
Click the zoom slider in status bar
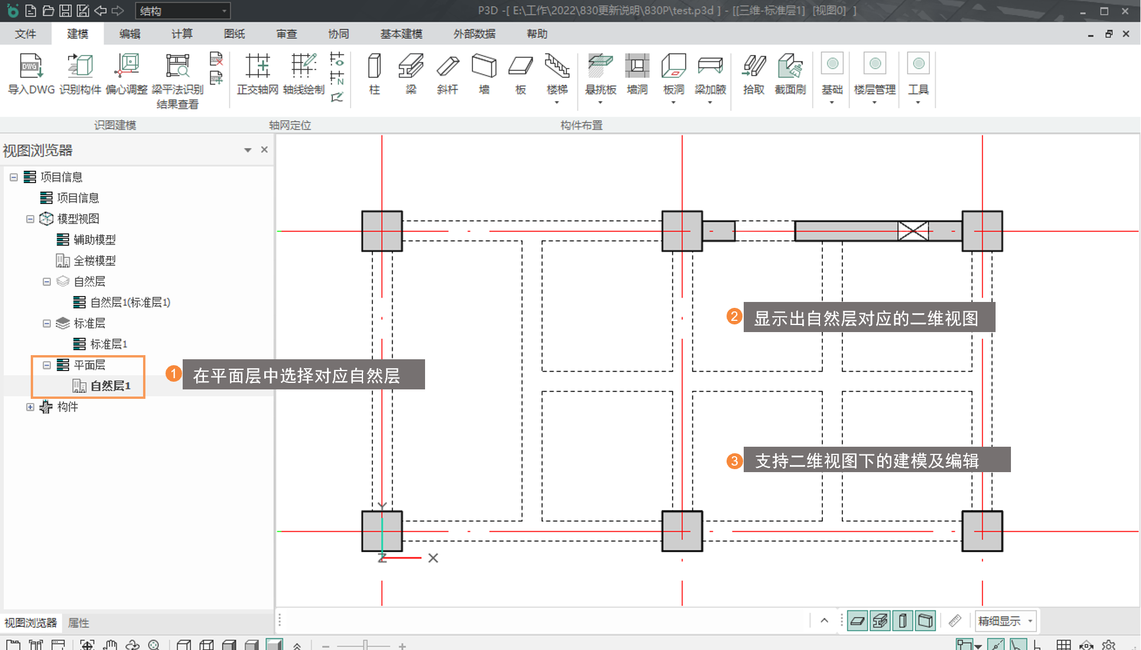365,645
